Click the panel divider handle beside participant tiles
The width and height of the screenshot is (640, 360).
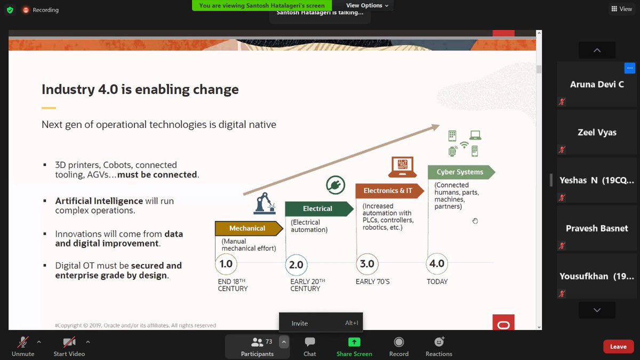tap(551, 180)
